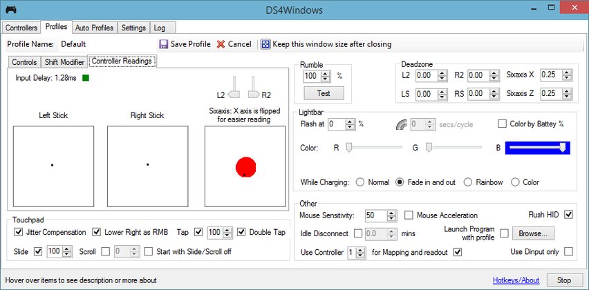Click the Rumble percent spinner arrows
The image size is (589, 290).
tap(326, 76)
